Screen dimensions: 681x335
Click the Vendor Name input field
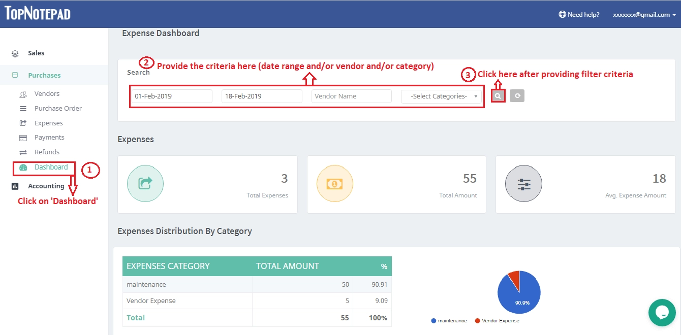pos(351,96)
